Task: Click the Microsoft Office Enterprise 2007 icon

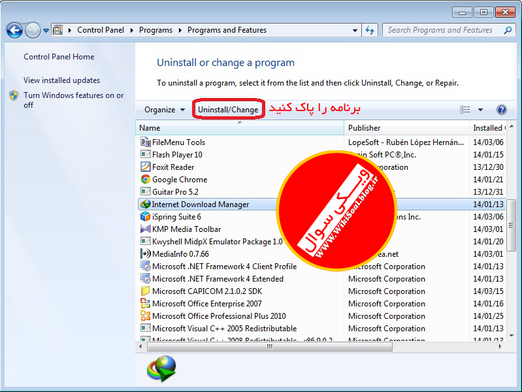Action: point(145,303)
